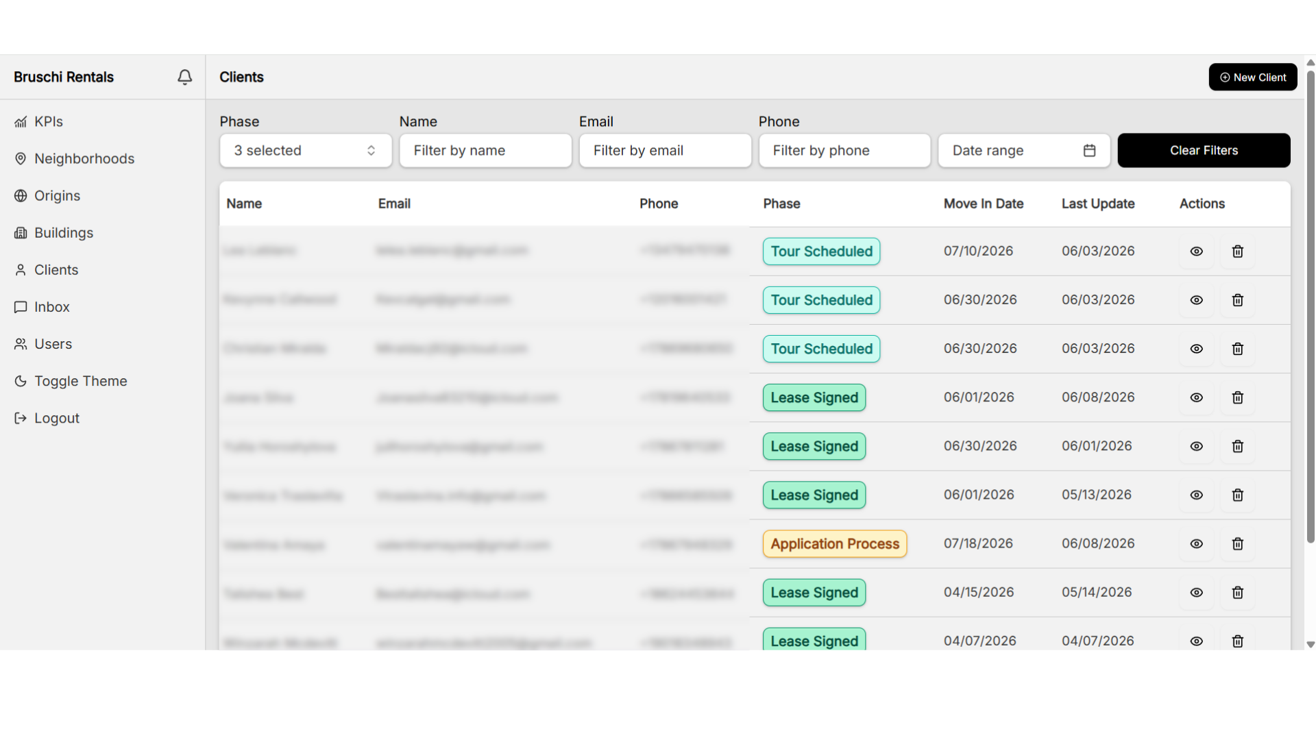
Task: Delete Lease Signed client updated 06/08/2026
Action: click(1238, 397)
